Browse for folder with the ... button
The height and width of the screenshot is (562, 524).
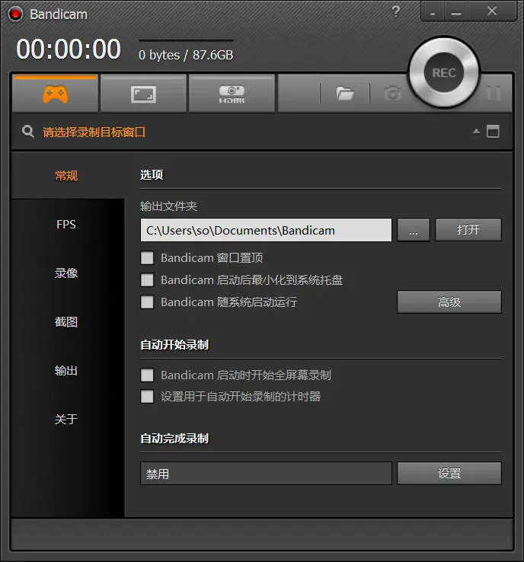click(x=414, y=230)
